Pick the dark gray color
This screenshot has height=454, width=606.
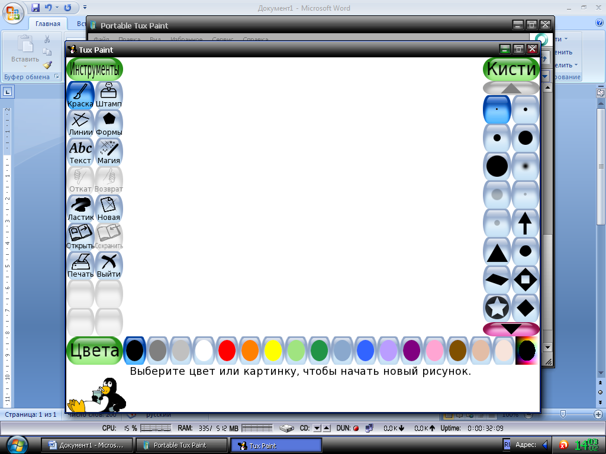click(157, 351)
